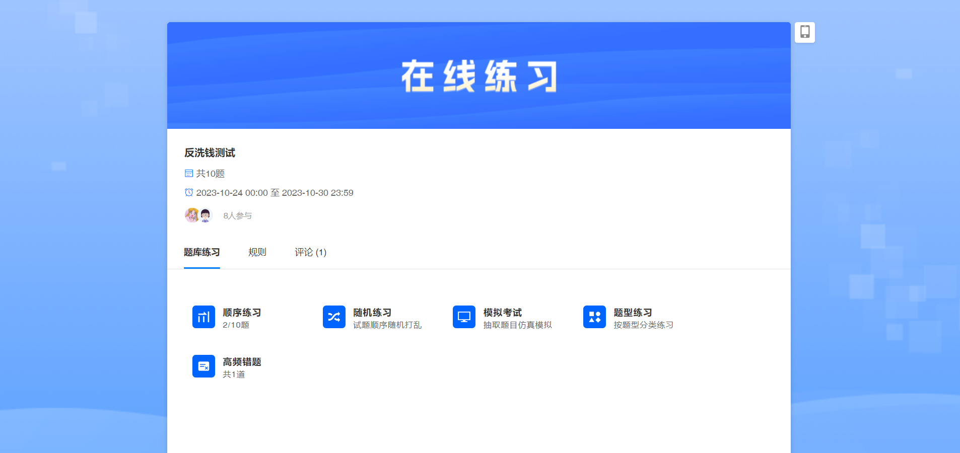The image size is (960, 453).
Task: Click the 在线练习 banner image
Action: [x=478, y=75]
